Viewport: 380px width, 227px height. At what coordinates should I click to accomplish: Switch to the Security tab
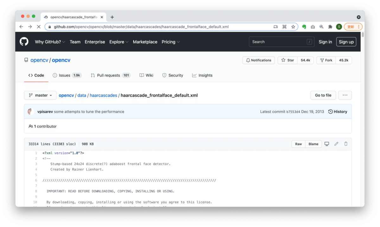(173, 75)
